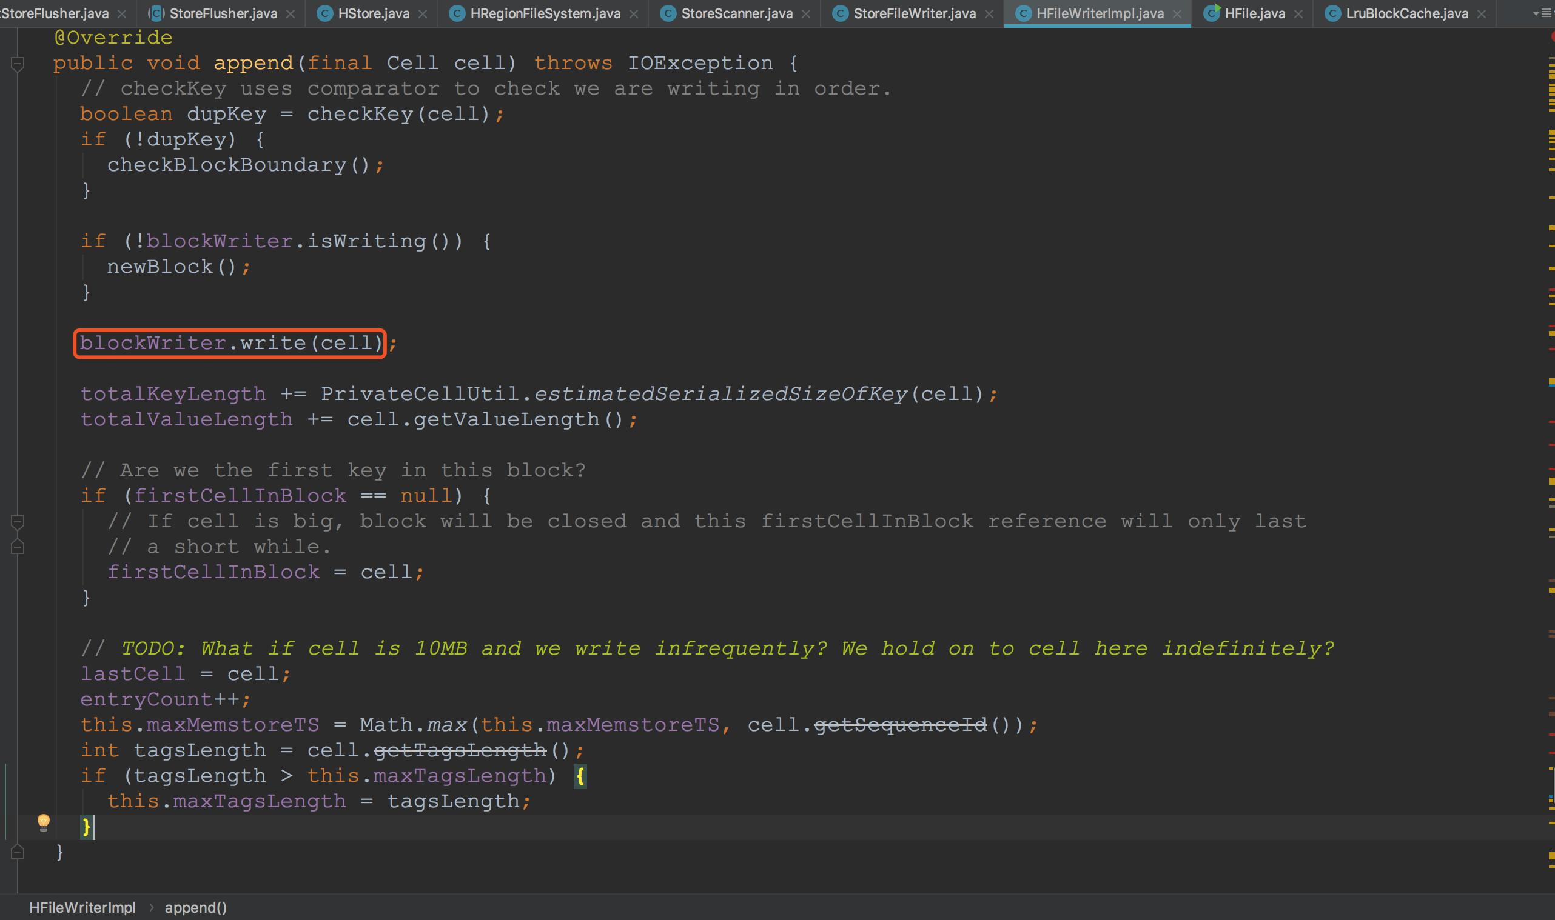The height and width of the screenshot is (920, 1555).
Task: Place the cursor on the highlighted blockWriter.write(cell) statement
Action: pos(229,343)
